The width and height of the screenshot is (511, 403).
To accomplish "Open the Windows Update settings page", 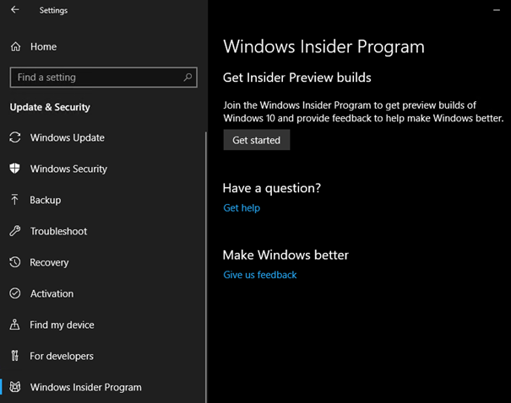I will coord(67,137).
